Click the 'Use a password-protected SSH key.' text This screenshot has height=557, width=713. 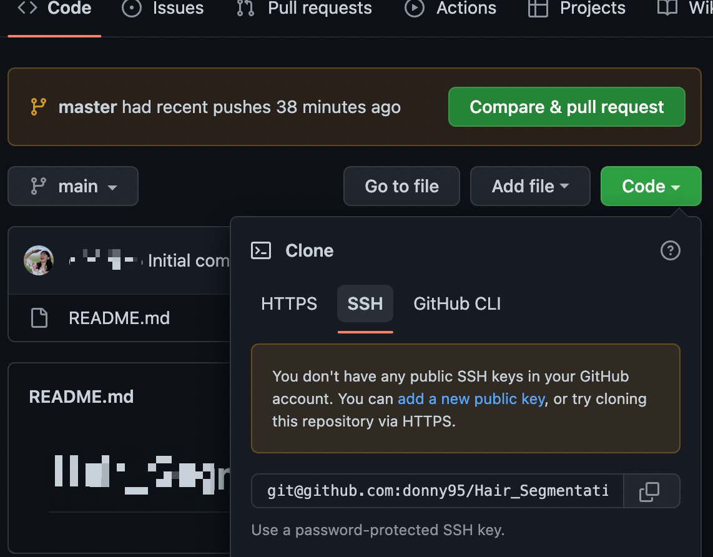tap(378, 530)
